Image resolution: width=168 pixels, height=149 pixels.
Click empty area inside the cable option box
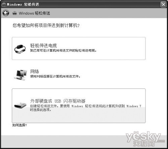click(121, 48)
